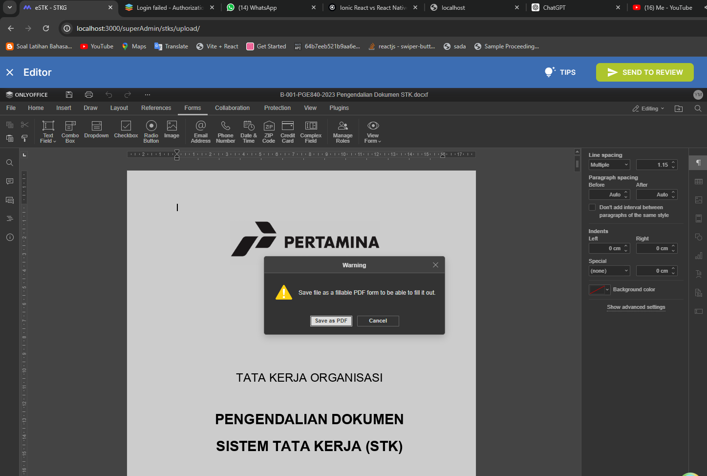The height and width of the screenshot is (476, 707).
Task: Open the YouTube bookmark
Action: [97, 46]
